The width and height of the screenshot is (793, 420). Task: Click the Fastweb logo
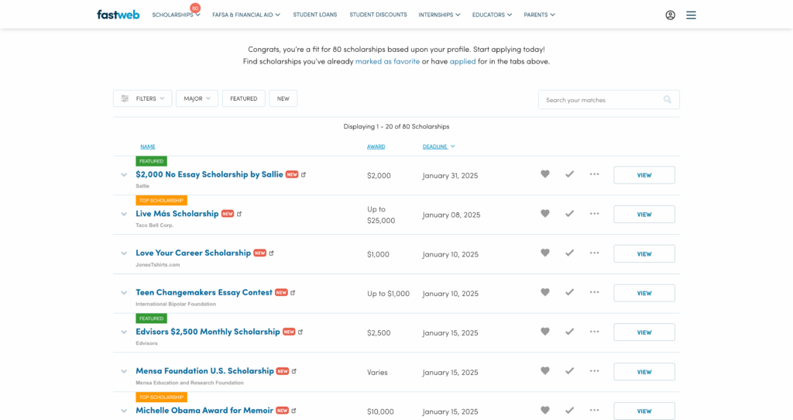[x=118, y=14]
